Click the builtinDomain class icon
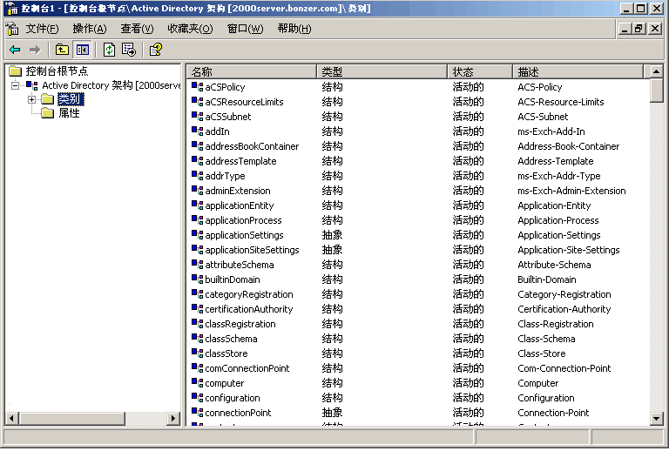This screenshot has height=451, width=669. 197,279
